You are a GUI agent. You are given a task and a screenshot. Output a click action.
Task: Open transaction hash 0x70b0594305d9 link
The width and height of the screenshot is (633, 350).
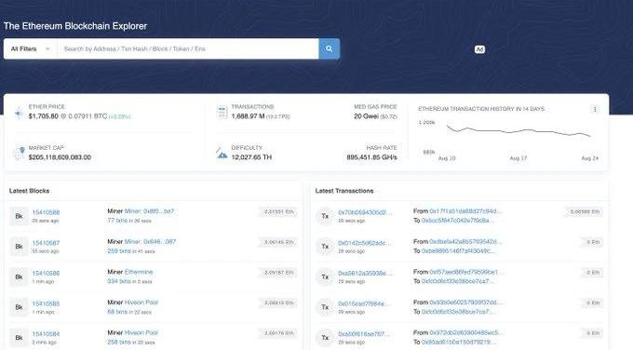pyautogui.click(x=365, y=212)
